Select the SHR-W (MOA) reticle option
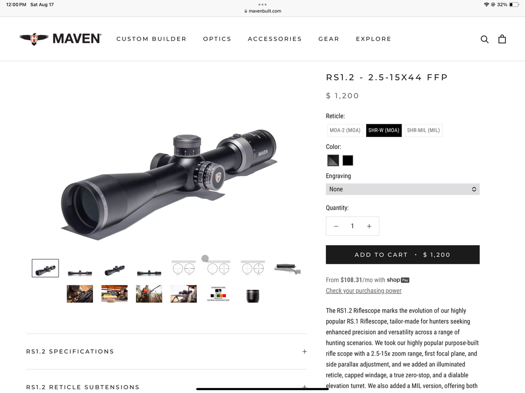 [384, 130]
